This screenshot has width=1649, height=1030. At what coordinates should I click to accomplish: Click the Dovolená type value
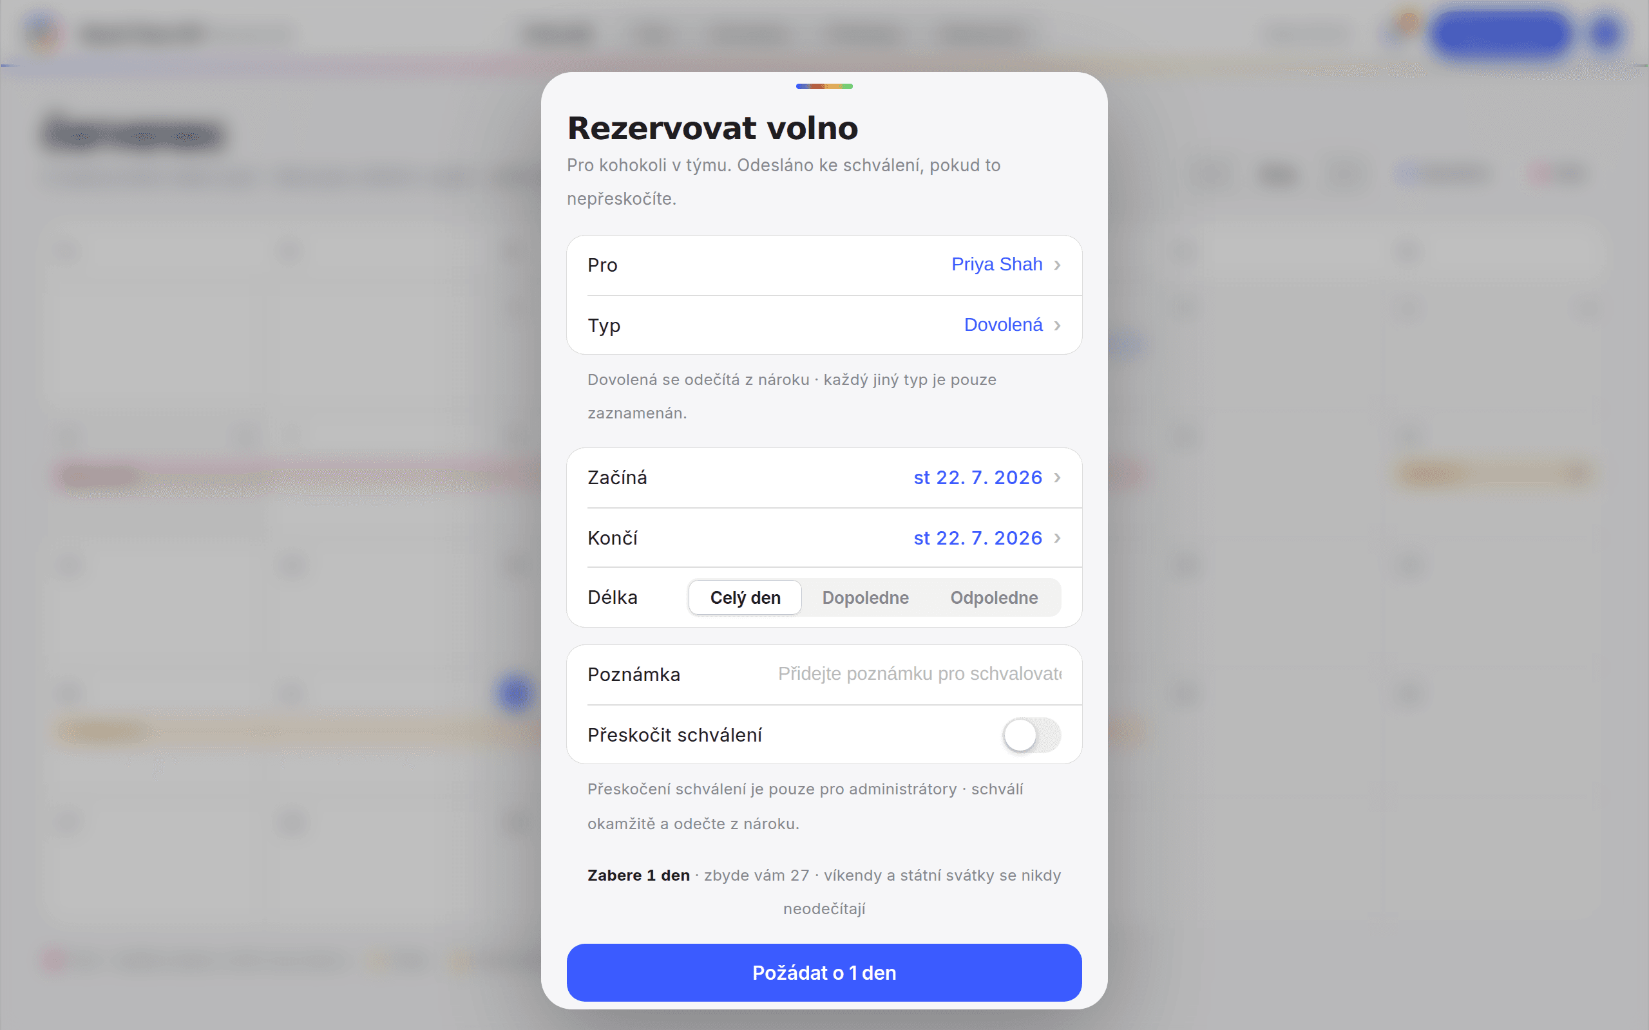[x=1003, y=325]
